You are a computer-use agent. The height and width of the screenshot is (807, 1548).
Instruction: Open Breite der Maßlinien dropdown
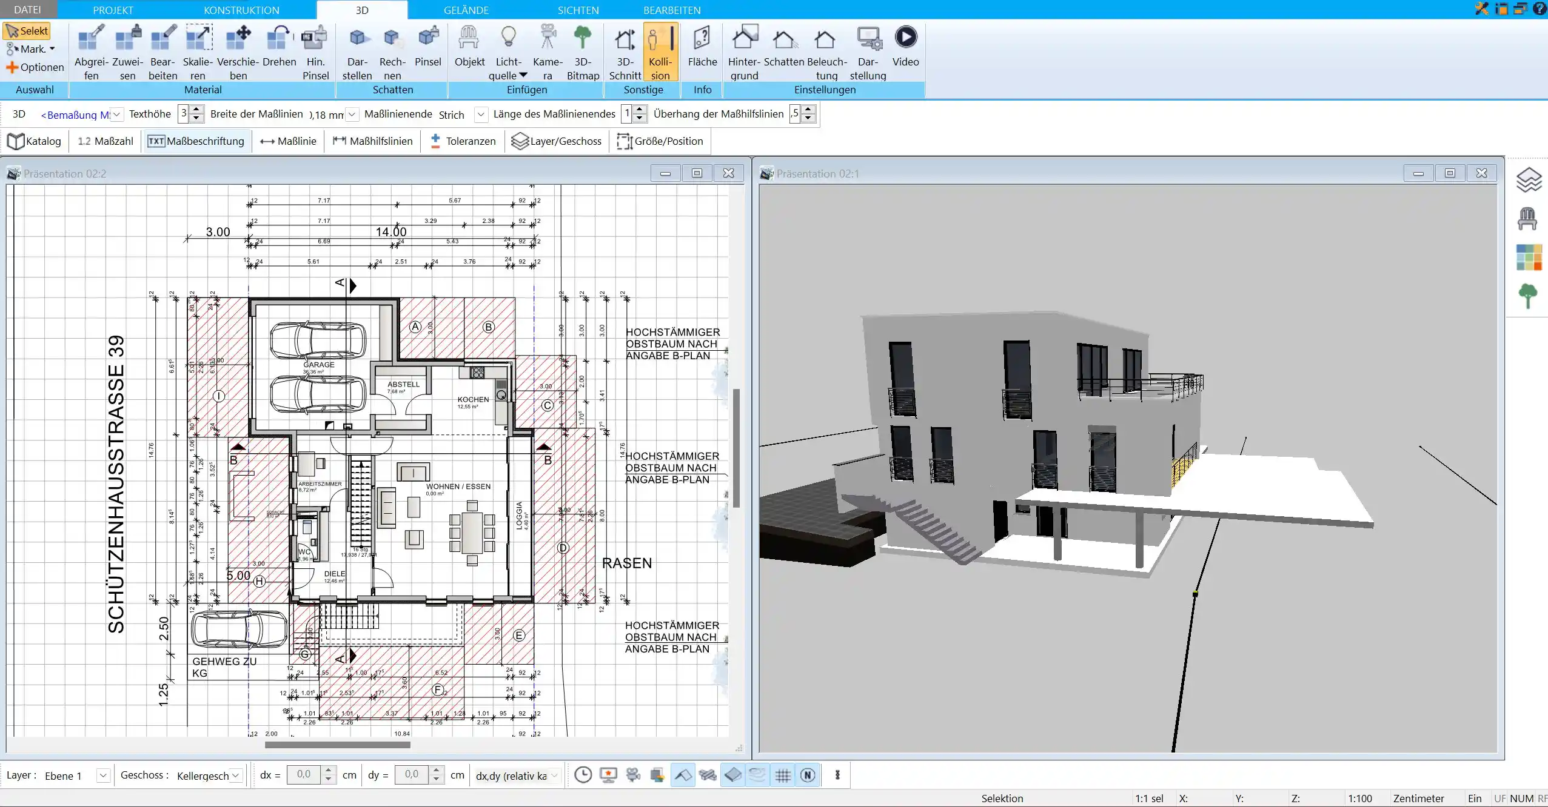click(x=352, y=114)
